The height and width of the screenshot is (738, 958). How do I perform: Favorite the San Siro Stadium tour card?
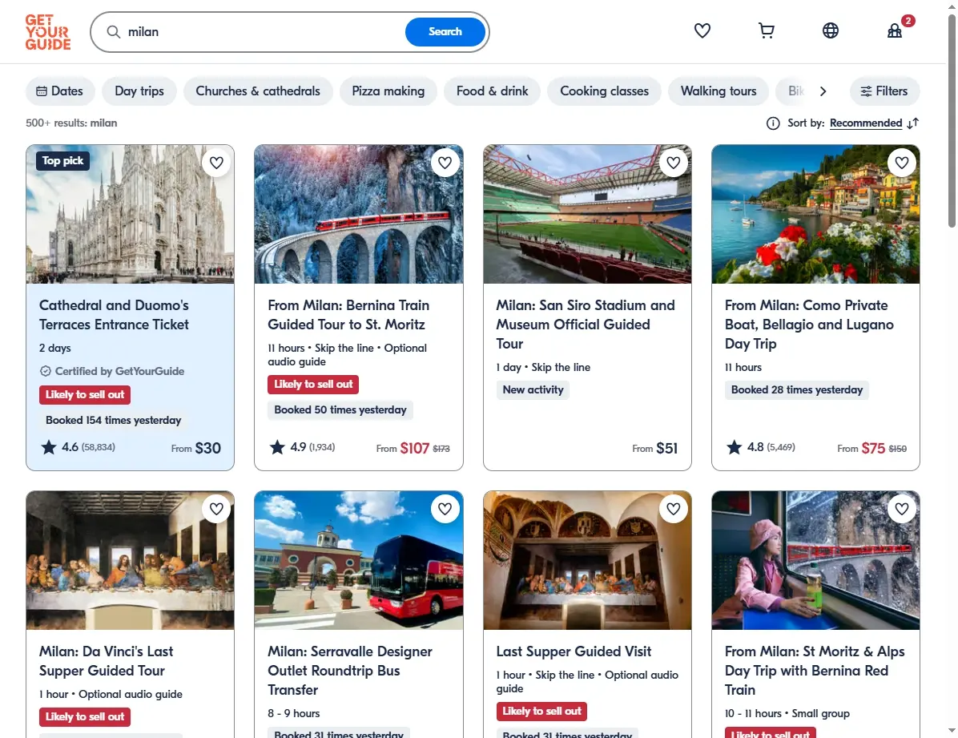click(674, 163)
